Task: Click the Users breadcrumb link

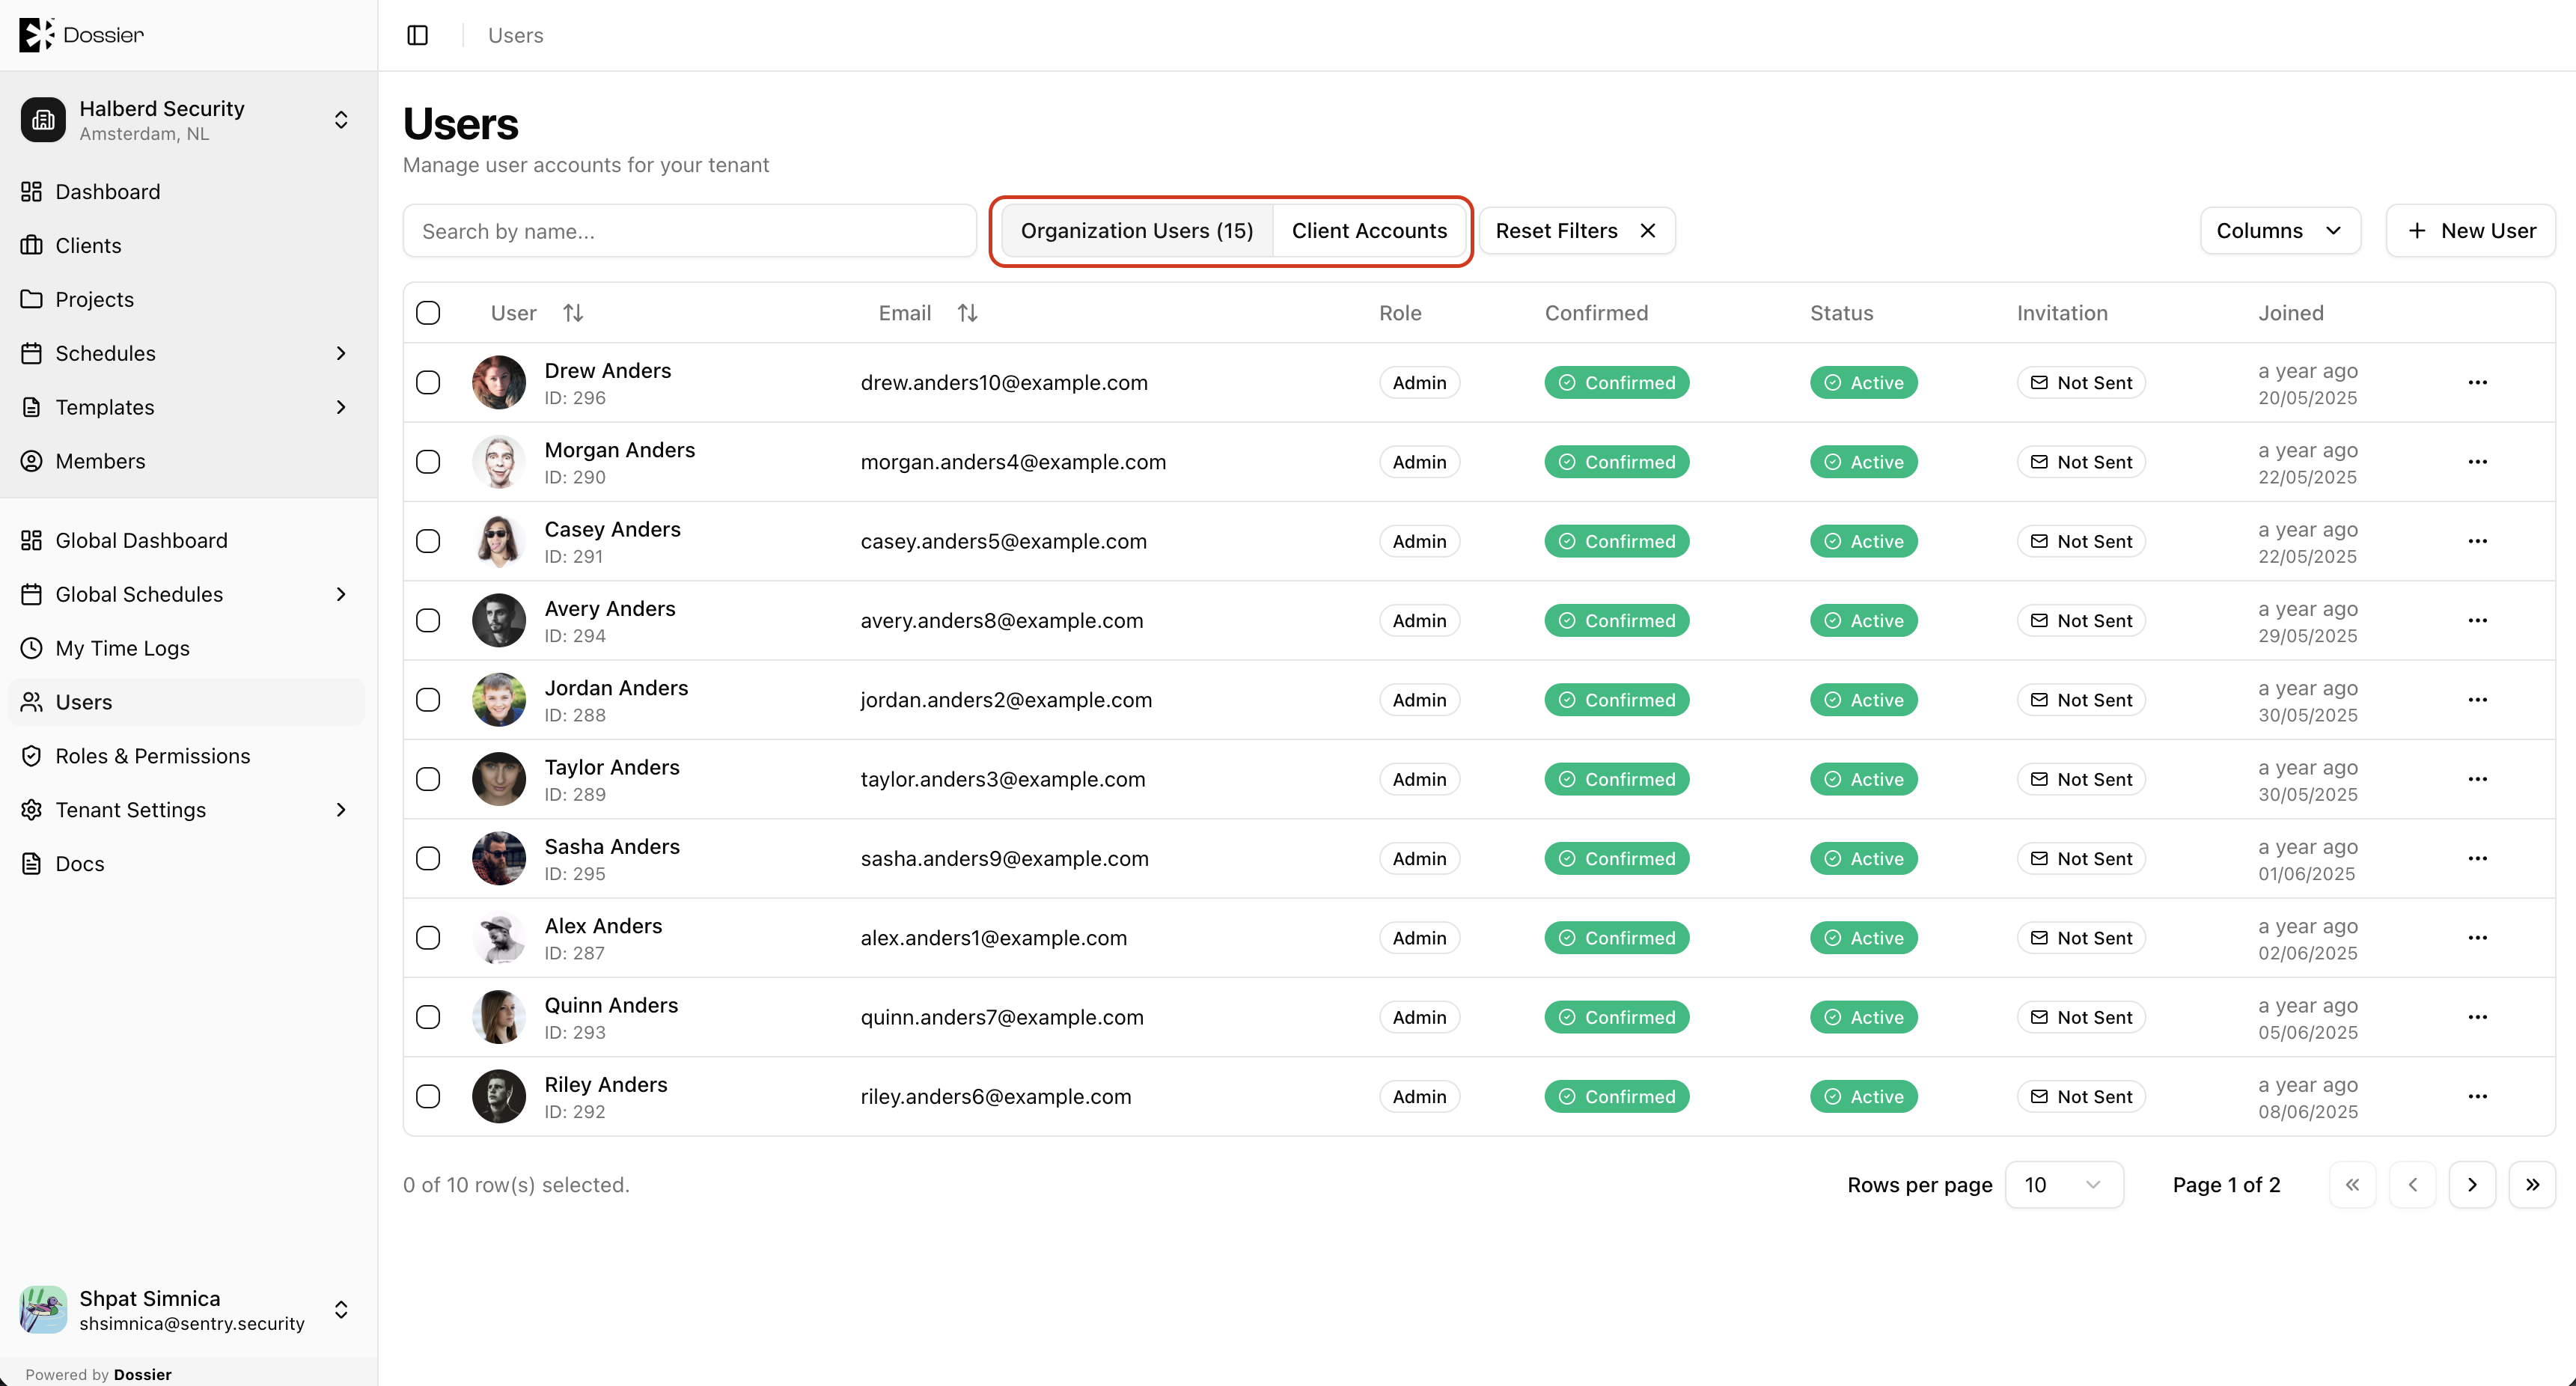Action: coord(516,35)
